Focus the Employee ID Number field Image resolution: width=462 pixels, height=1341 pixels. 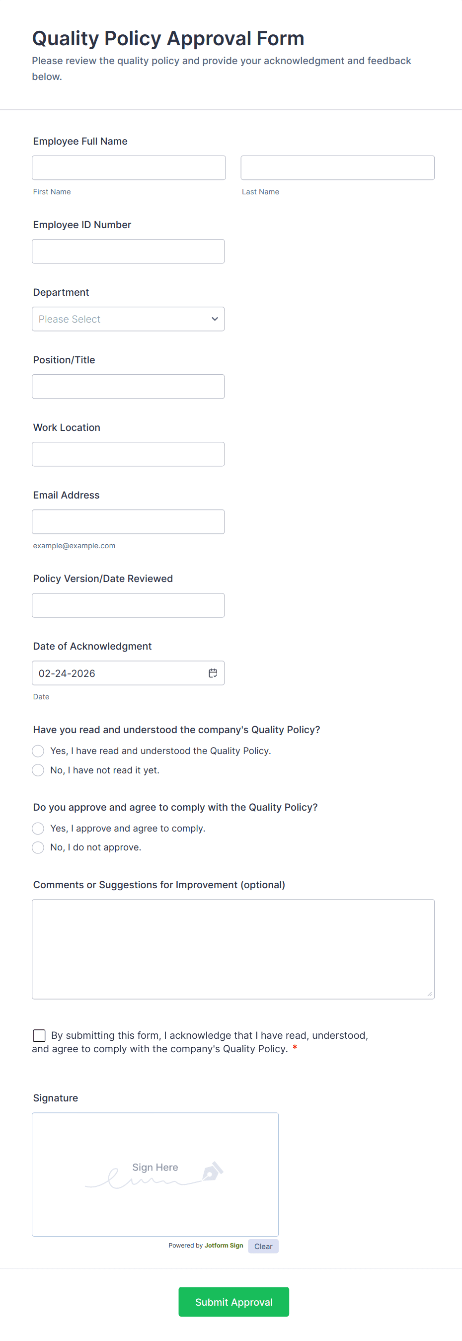(x=128, y=251)
